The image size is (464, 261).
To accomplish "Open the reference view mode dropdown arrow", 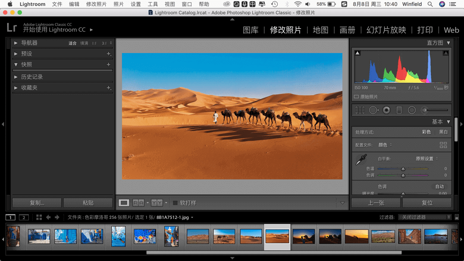I will pos(147,203).
